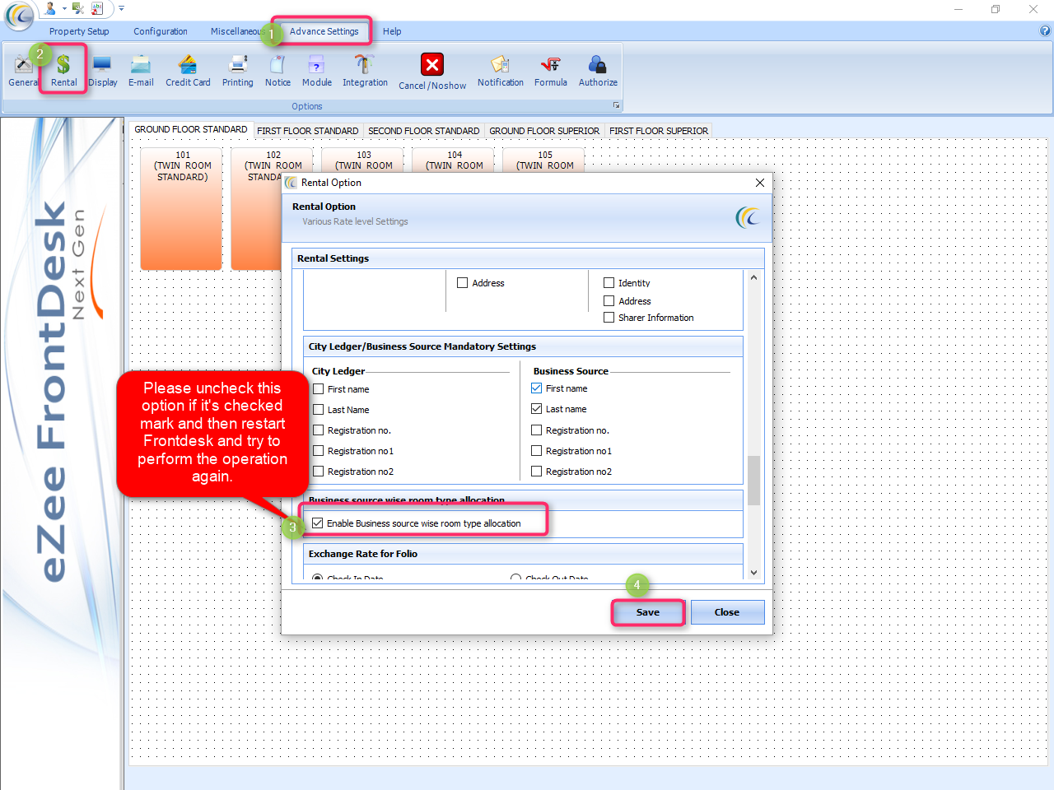Uncheck Enable Business source wise room type allocation
The height and width of the screenshot is (790, 1054).
pos(318,523)
